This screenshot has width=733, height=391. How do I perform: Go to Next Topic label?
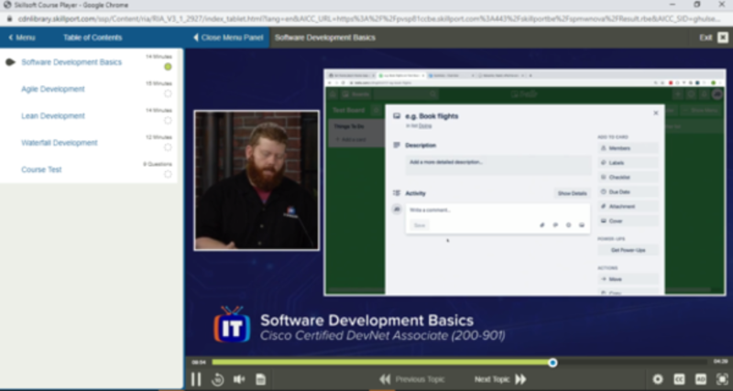492,379
